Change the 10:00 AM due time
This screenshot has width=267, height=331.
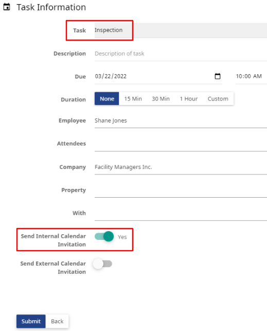pyautogui.click(x=251, y=76)
